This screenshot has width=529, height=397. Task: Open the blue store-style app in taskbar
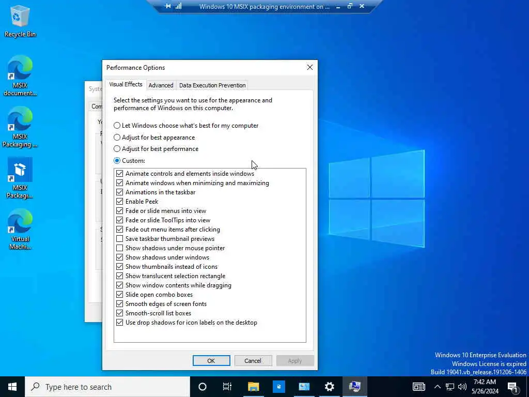coord(278,387)
